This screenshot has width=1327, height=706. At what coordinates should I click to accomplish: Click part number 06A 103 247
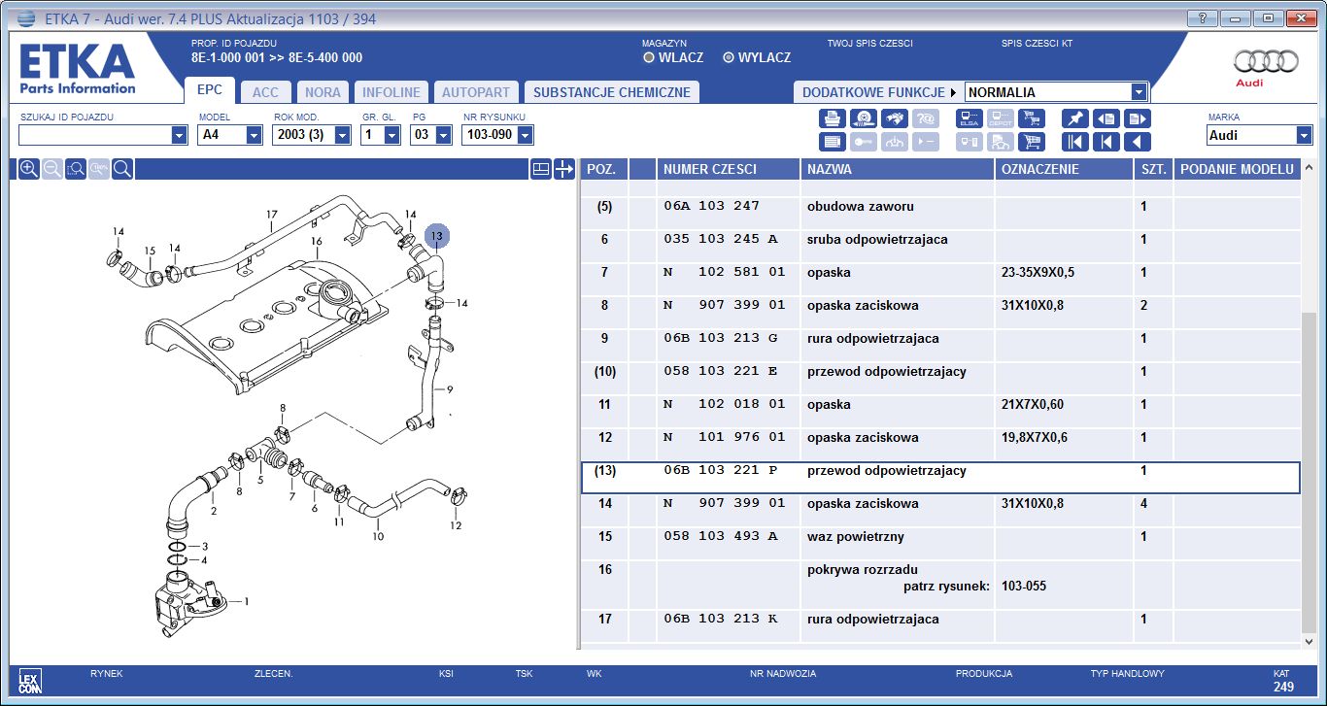pyautogui.click(x=711, y=207)
